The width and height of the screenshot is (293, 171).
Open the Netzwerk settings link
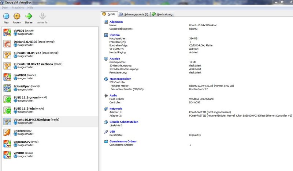(116, 109)
